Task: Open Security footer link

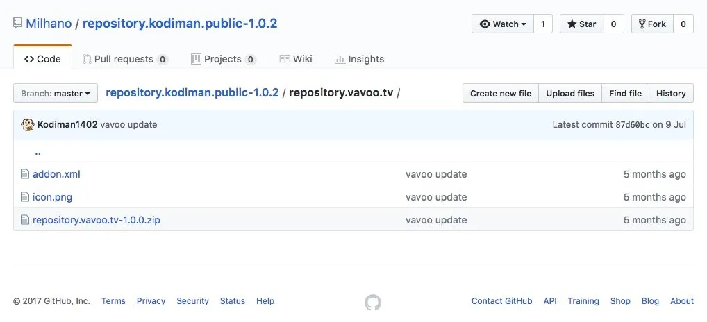Action: 192,300
